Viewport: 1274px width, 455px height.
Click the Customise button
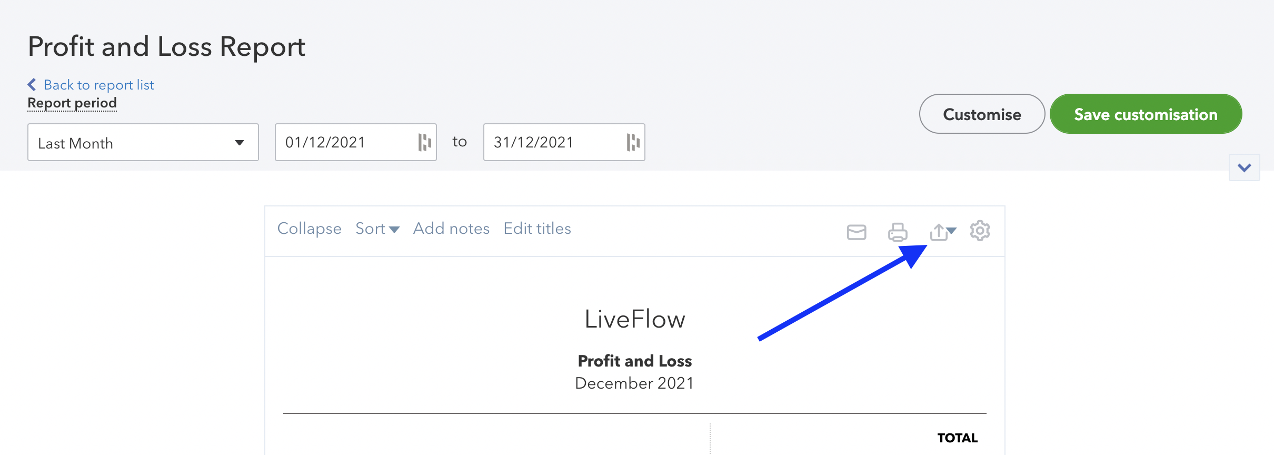[981, 114]
